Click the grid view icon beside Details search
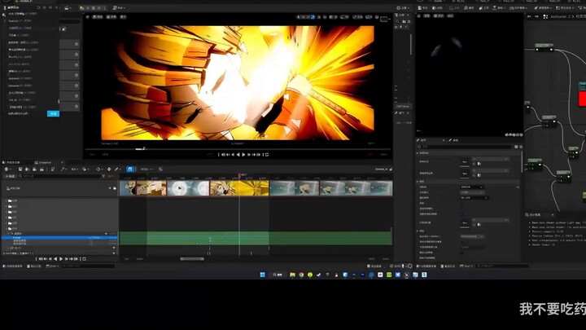The height and width of the screenshot is (330, 586). coord(516,147)
